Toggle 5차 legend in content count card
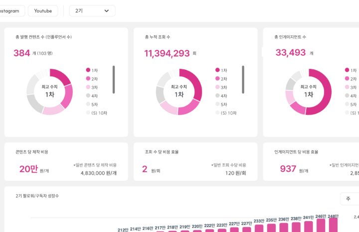This screenshot has height=232, width=359. pos(92,104)
